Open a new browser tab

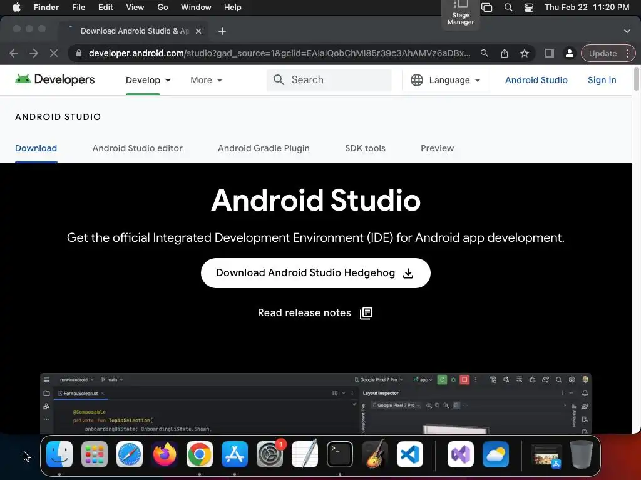[x=222, y=31]
